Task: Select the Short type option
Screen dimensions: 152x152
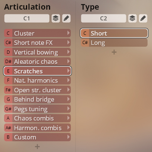Action: [114, 33]
